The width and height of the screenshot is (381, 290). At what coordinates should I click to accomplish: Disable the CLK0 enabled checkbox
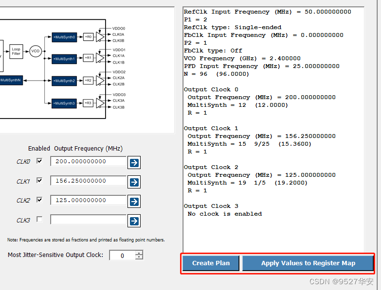click(39, 161)
